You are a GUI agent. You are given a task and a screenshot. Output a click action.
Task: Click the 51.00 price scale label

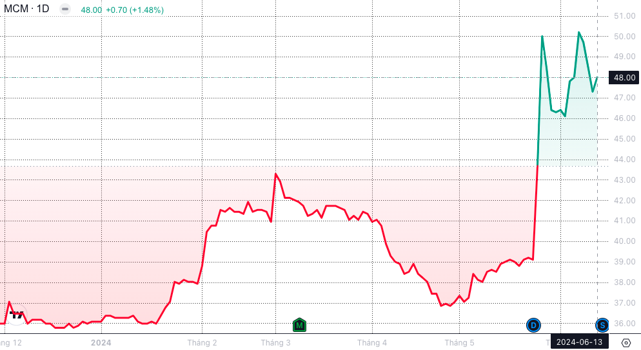pyautogui.click(x=624, y=16)
